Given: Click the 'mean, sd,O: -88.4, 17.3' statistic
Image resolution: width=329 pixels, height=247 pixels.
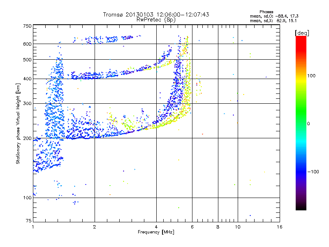Looking at the screenshot, I should pos(274,16).
